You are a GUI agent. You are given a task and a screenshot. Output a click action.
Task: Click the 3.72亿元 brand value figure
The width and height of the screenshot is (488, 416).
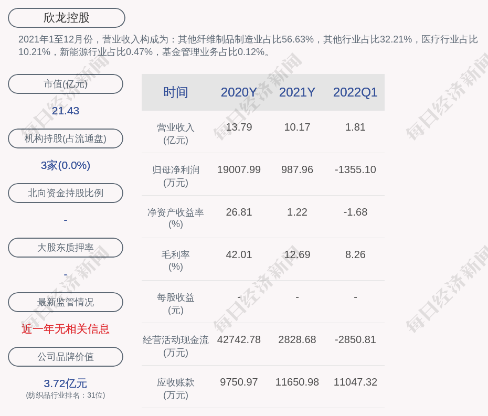click(x=66, y=383)
